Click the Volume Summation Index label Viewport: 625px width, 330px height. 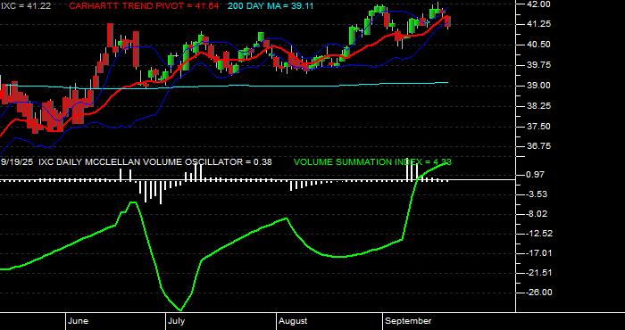[372, 162]
